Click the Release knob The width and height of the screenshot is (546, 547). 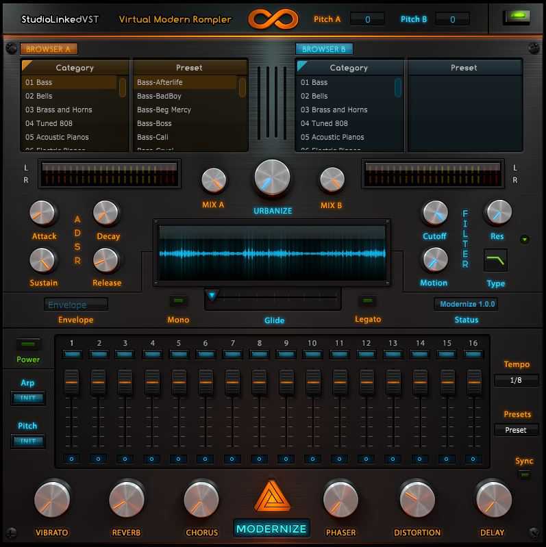[106, 261]
